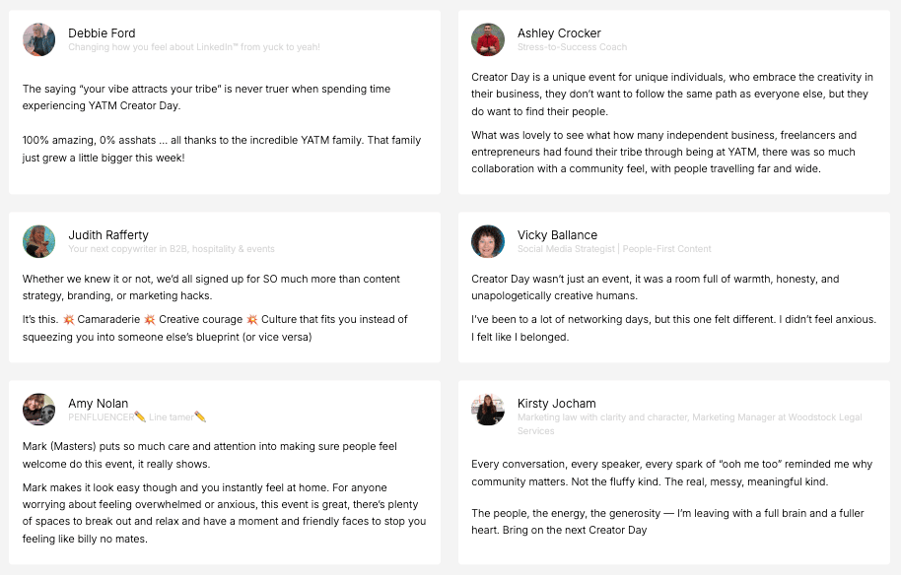The width and height of the screenshot is (901, 575).
Task: Select the Vicky Ballance name
Action: [557, 234]
